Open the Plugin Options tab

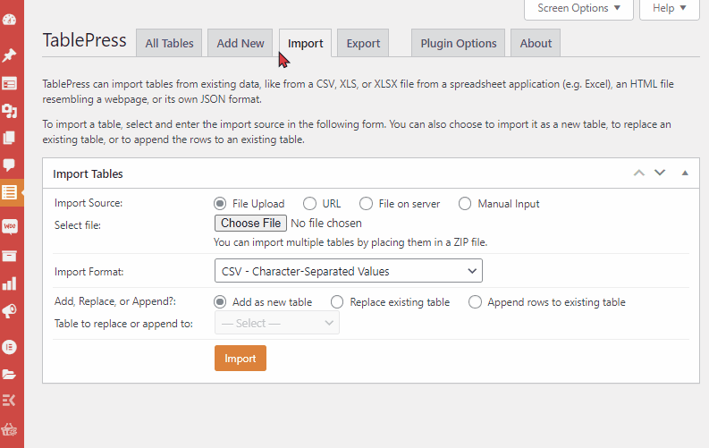[x=458, y=44]
